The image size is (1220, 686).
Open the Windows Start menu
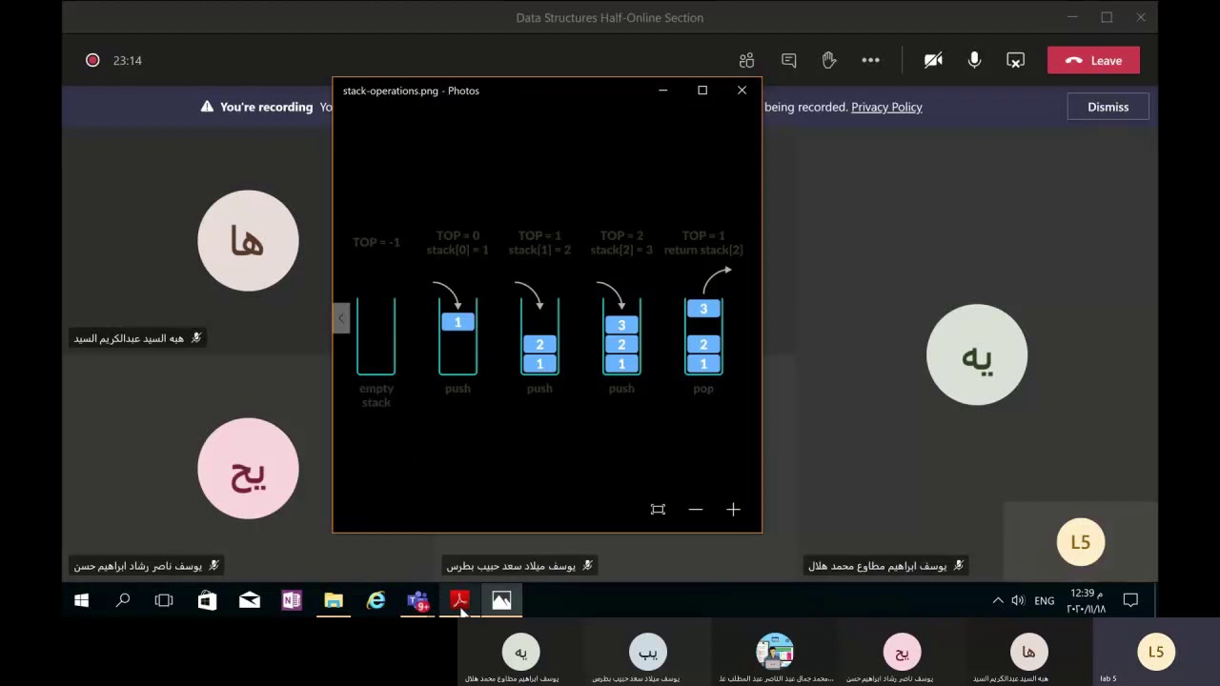click(81, 600)
